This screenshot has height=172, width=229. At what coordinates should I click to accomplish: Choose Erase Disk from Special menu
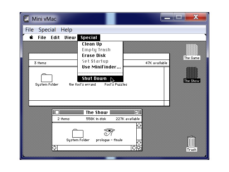tap(100, 56)
